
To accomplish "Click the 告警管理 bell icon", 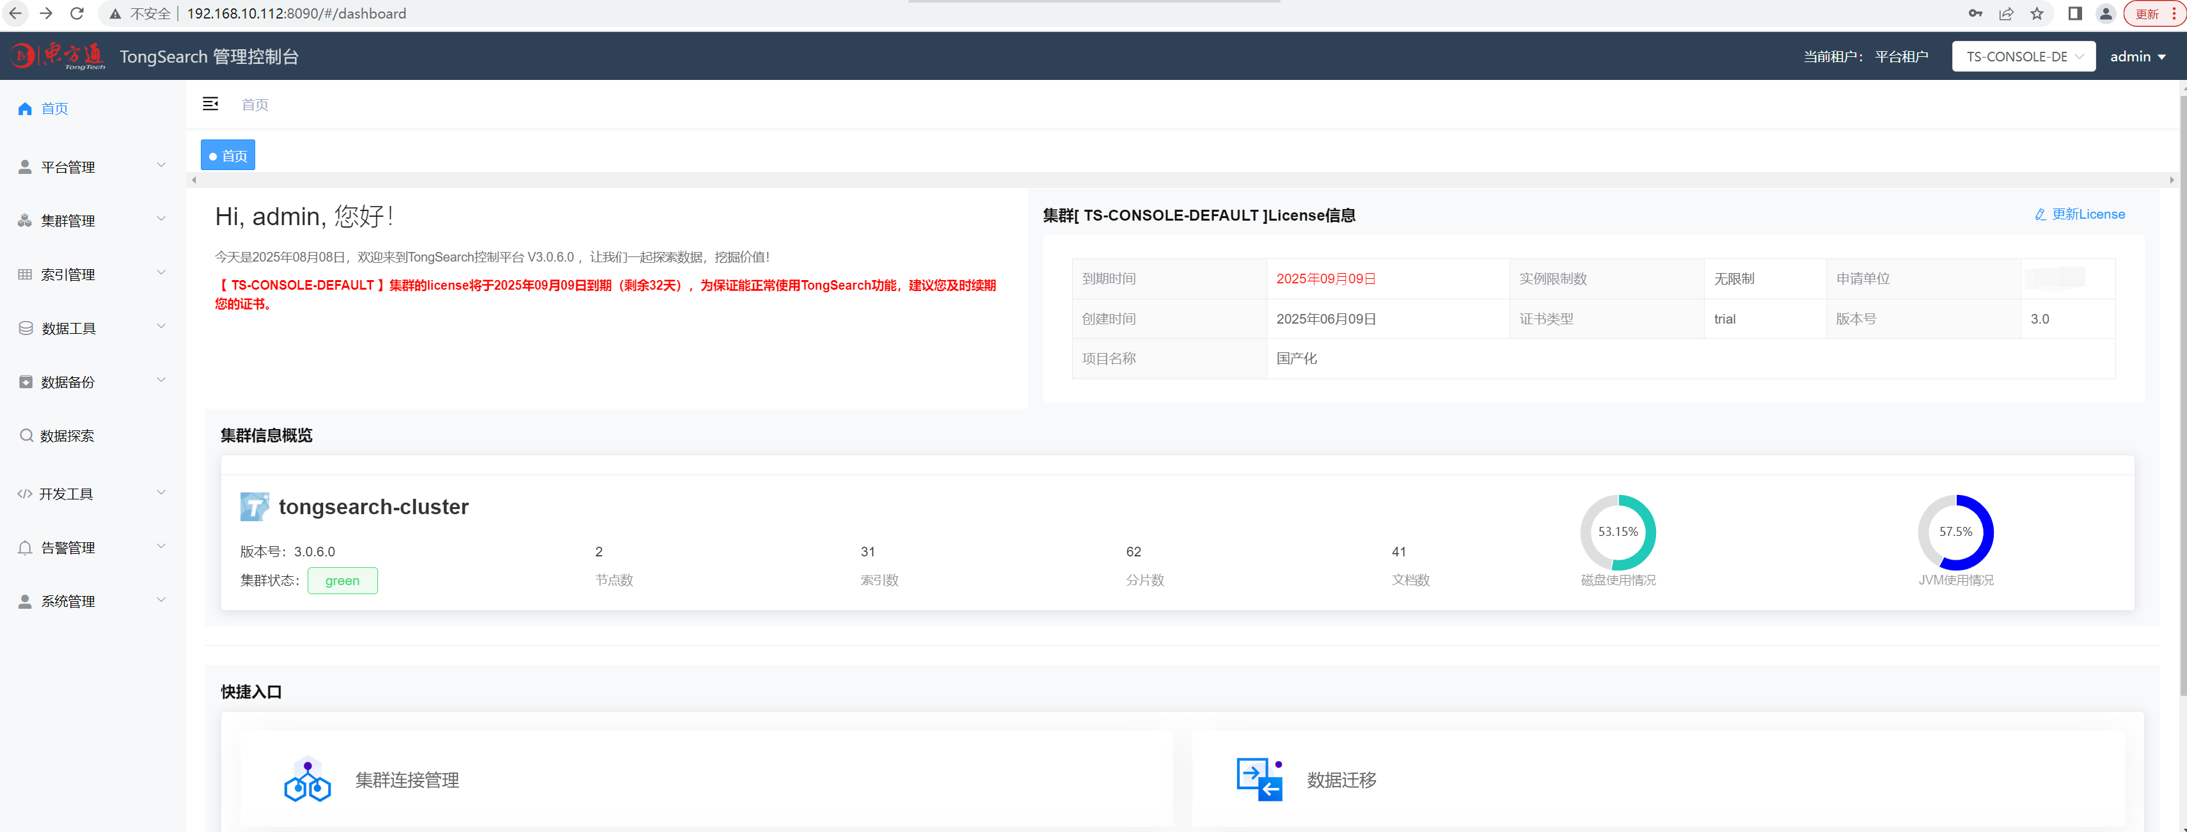I will coord(24,547).
